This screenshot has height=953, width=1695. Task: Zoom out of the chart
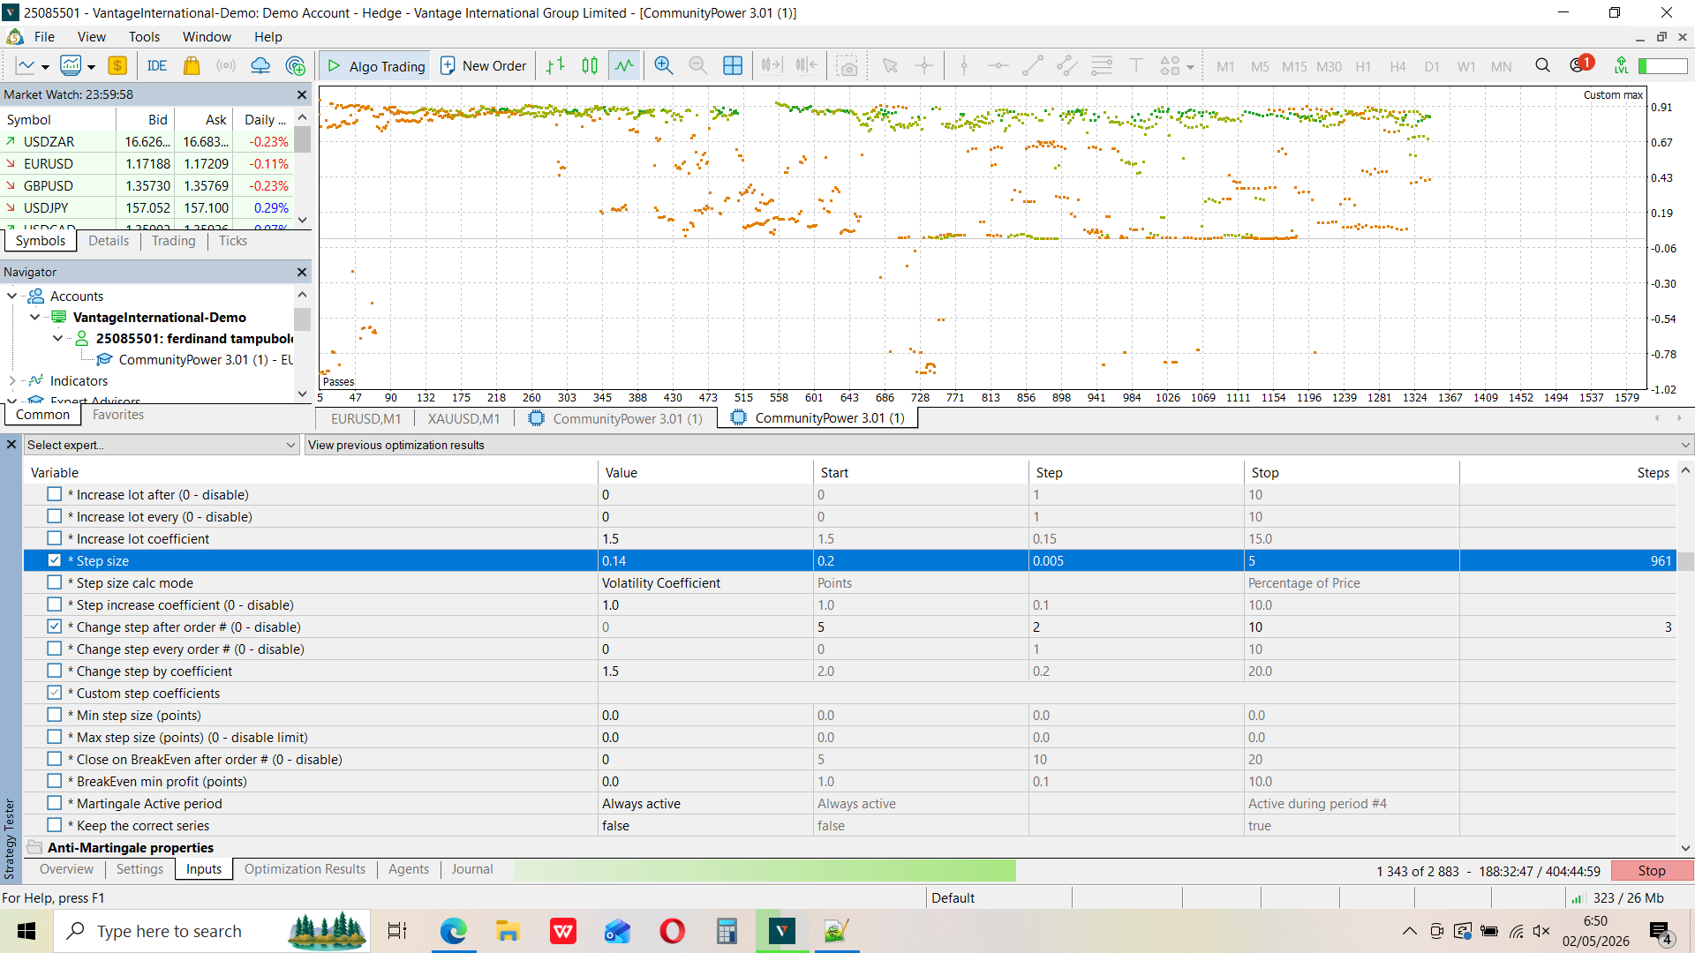click(697, 66)
